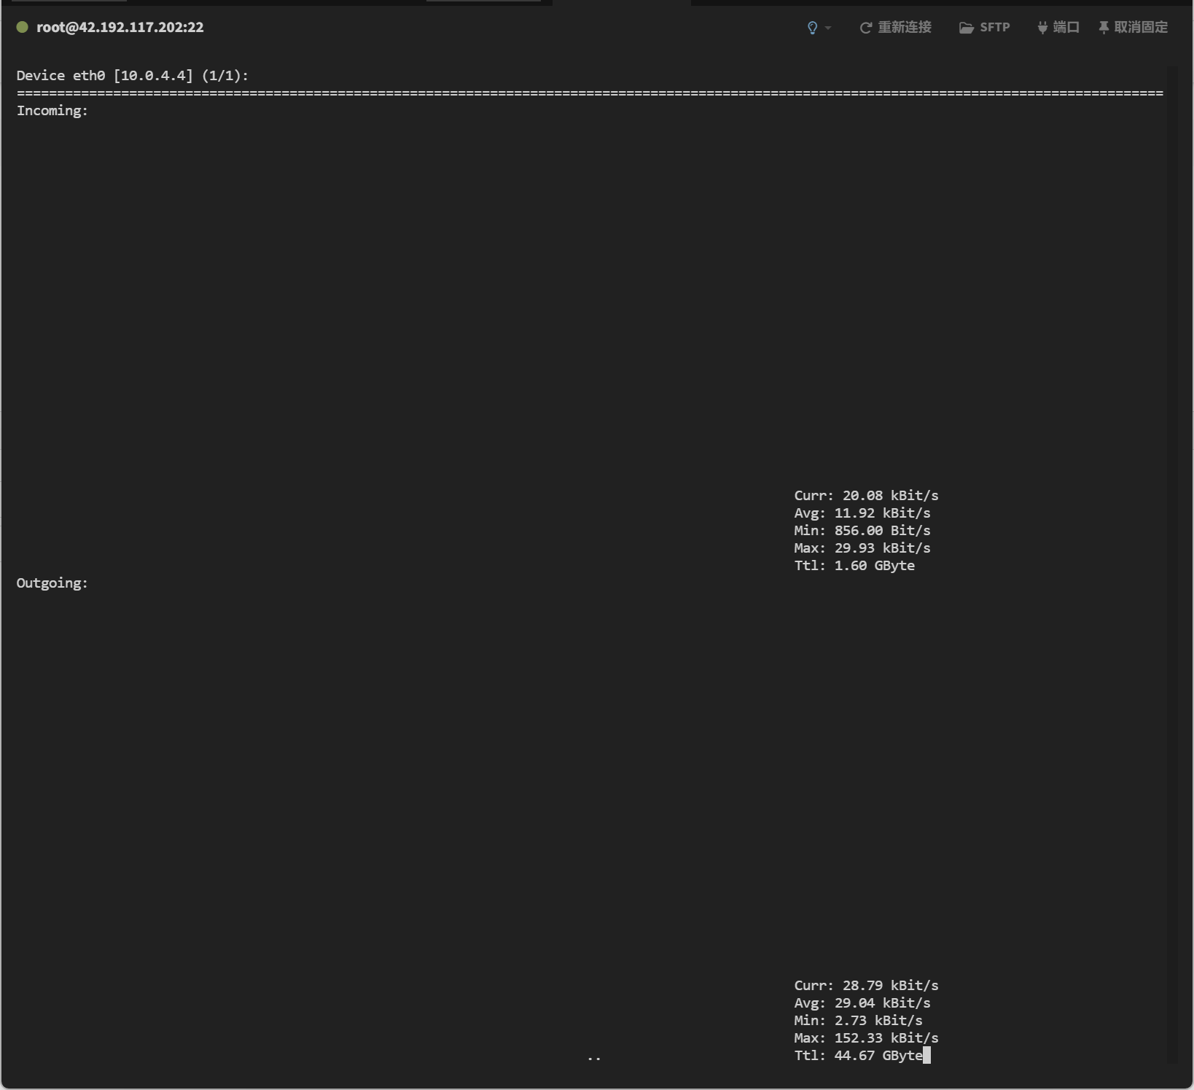This screenshot has height=1090, width=1194.
Task: Click incoming Avg: 11.92 kBit/s value
Action: (862, 513)
